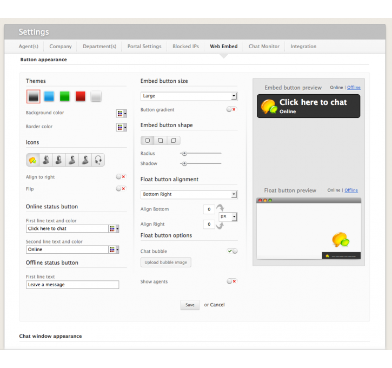
Task: Open the Agent(s) tab
Action: tap(29, 47)
